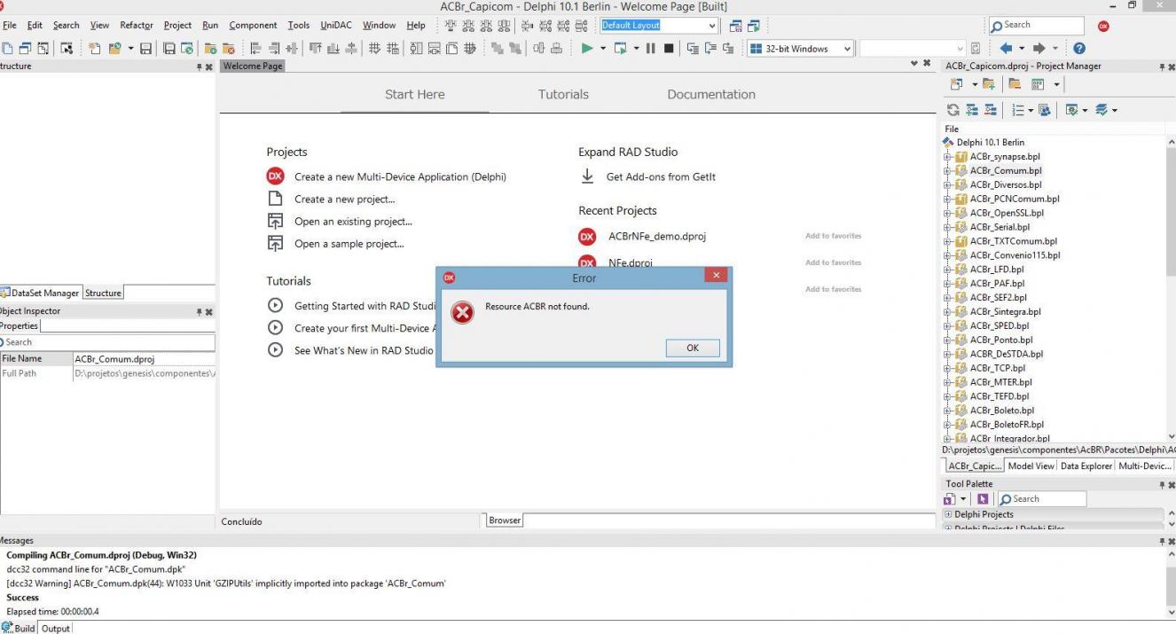The height and width of the screenshot is (634, 1176).
Task: Switch to the Model View tab
Action: (x=1031, y=466)
